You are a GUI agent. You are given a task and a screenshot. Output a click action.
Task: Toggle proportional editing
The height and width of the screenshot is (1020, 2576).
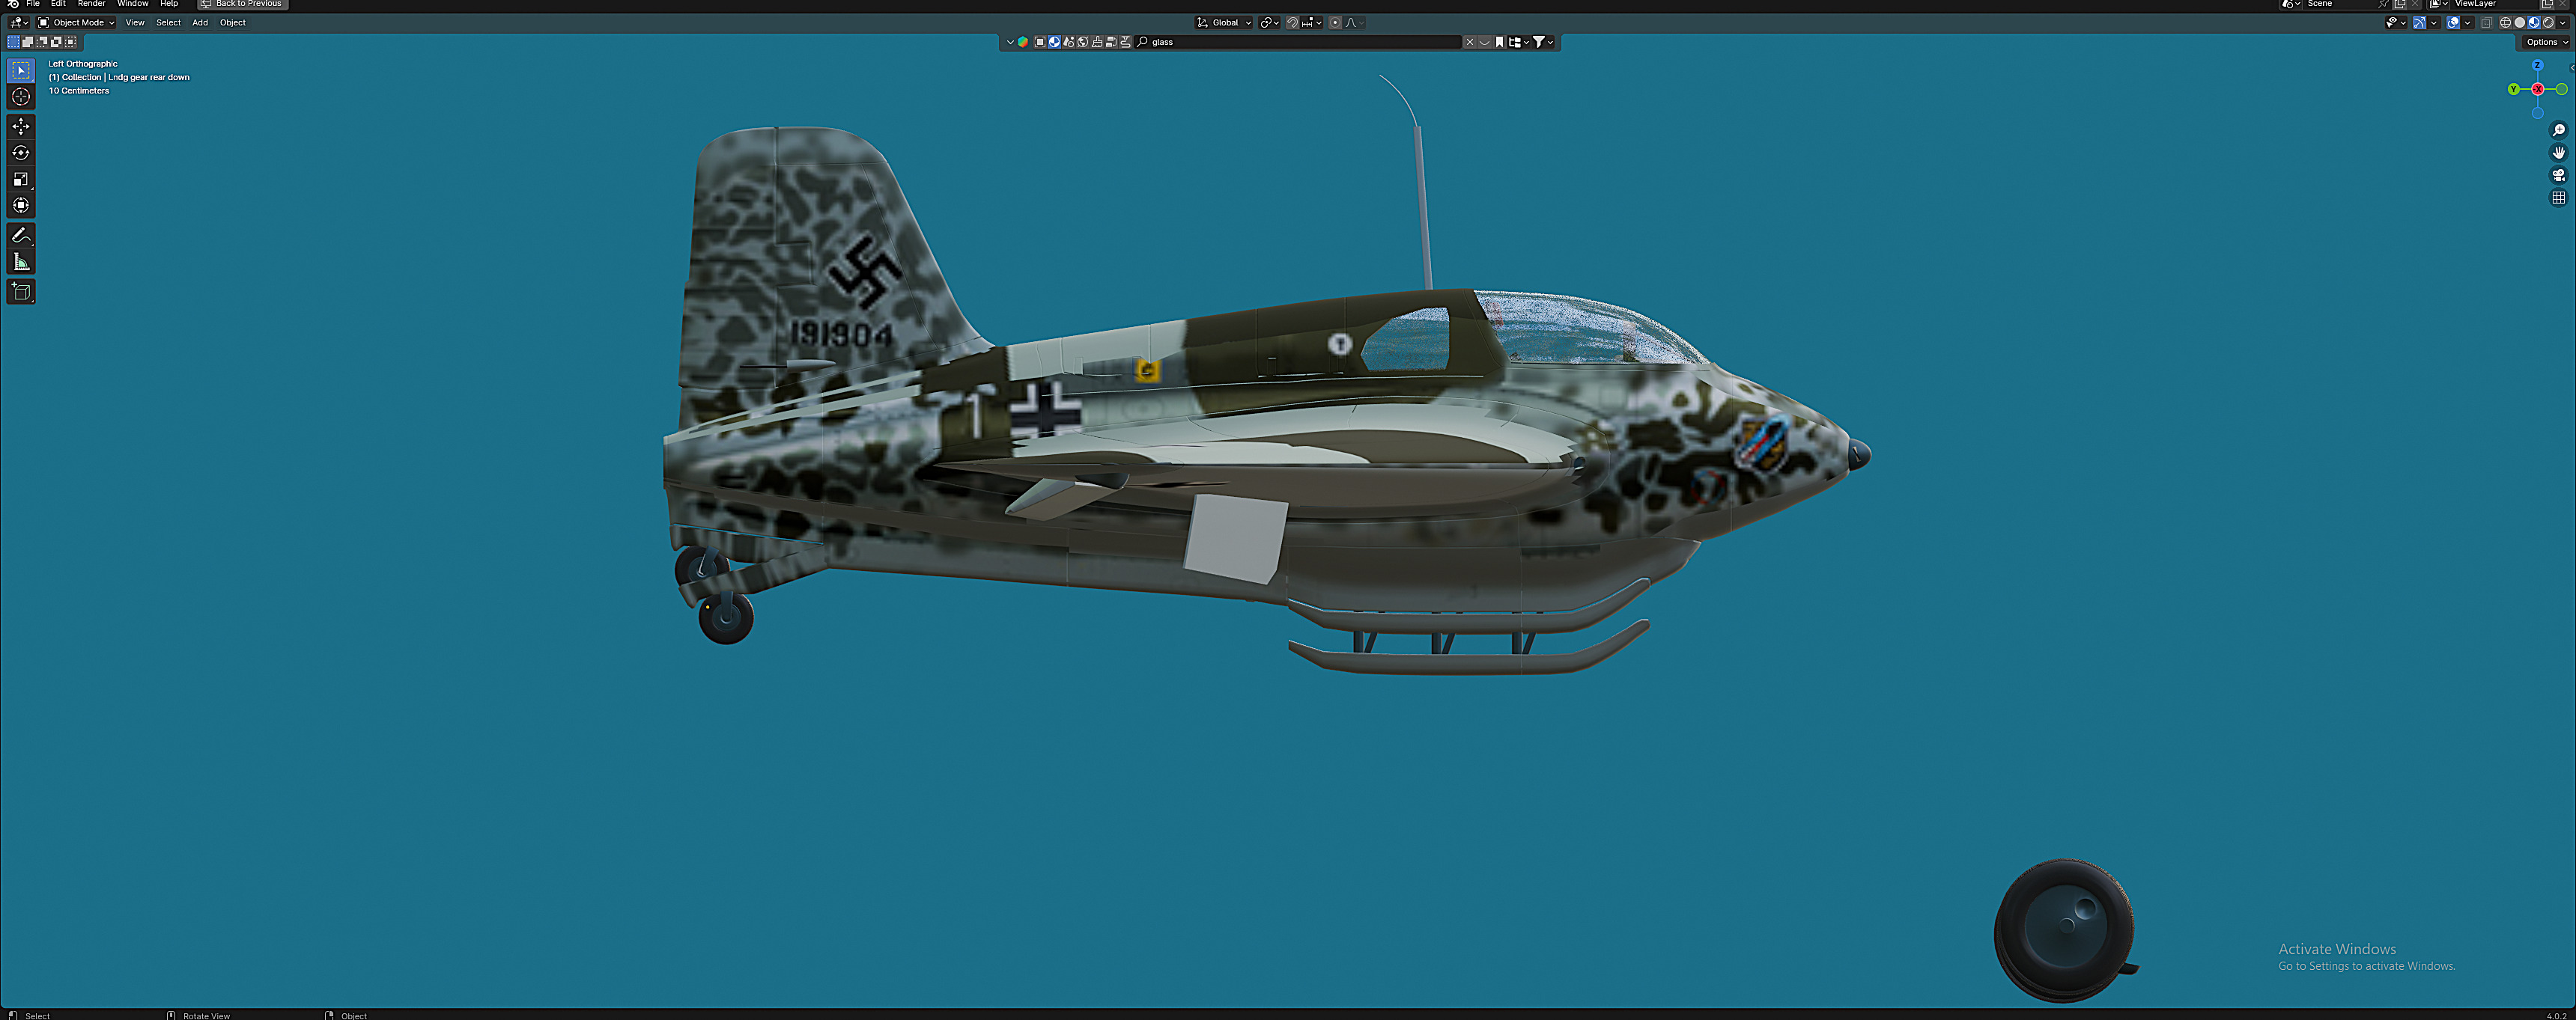point(1335,22)
